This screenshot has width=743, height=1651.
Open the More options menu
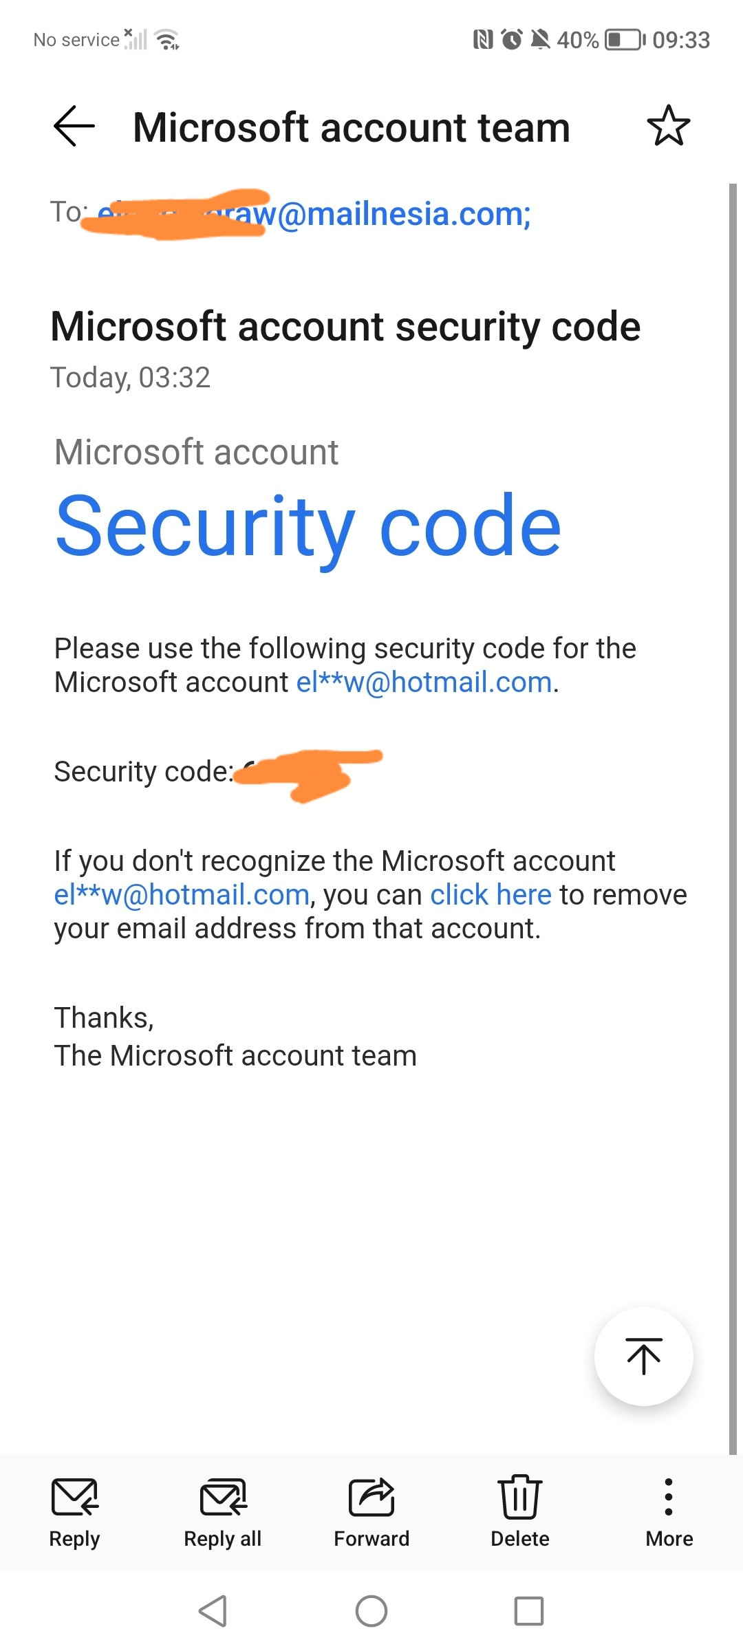coord(669,1498)
